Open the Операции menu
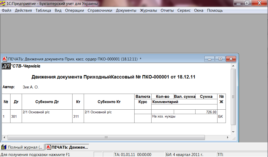The image size is (268, 157). 75,10
